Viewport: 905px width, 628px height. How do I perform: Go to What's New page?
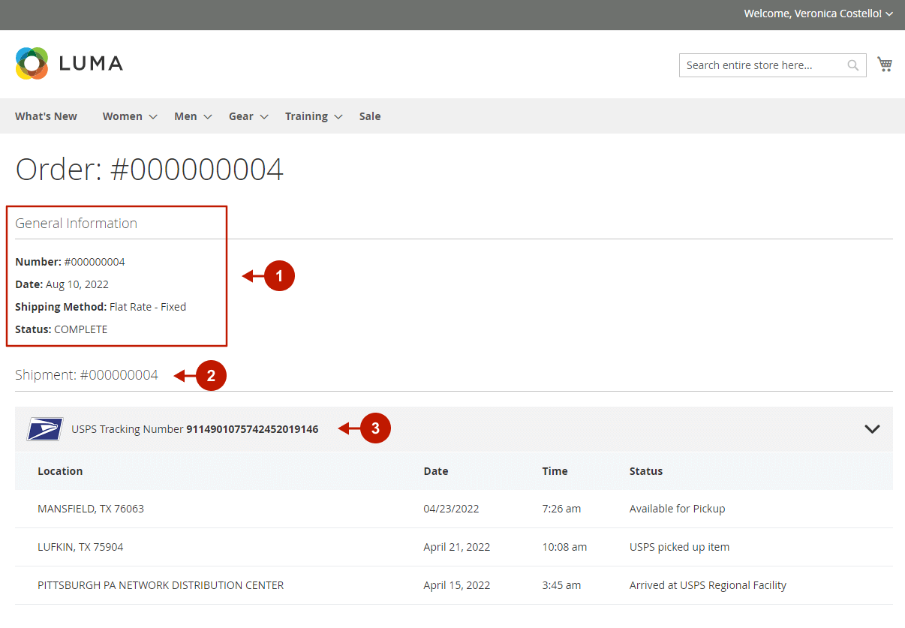point(46,116)
